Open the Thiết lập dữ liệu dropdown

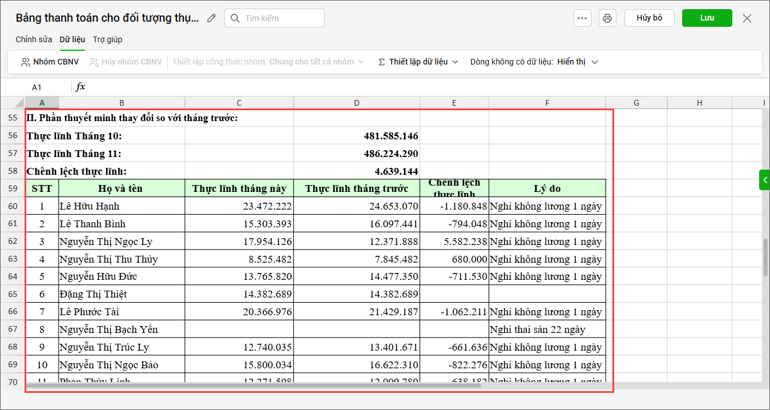pos(418,62)
